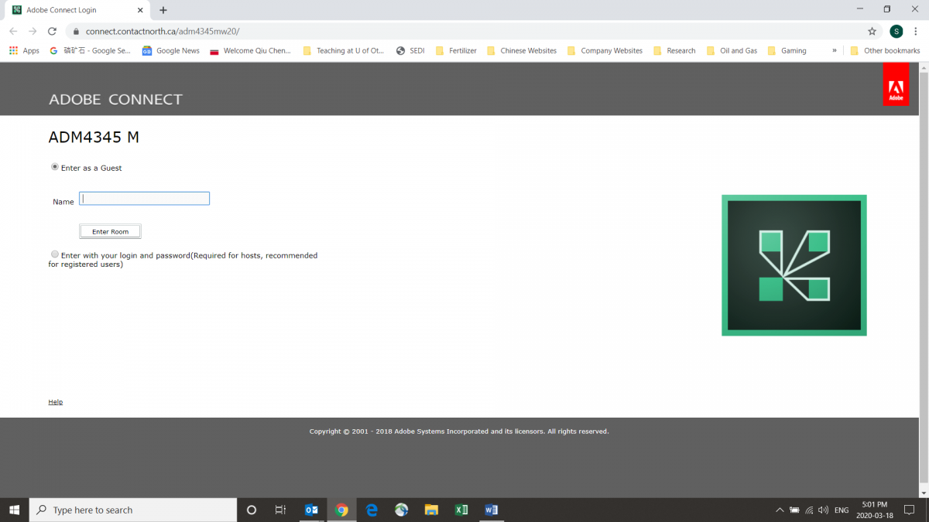
Task: Open the Apps bookmarks shortcut
Action: [24, 50]
